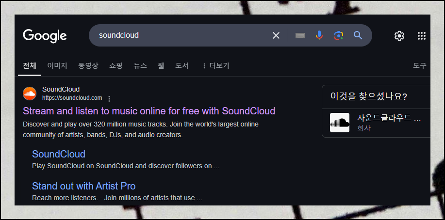The width and height of the screenshot is (445, 220).
Task: Click the Google logo
Action: (x=45, y=36)
